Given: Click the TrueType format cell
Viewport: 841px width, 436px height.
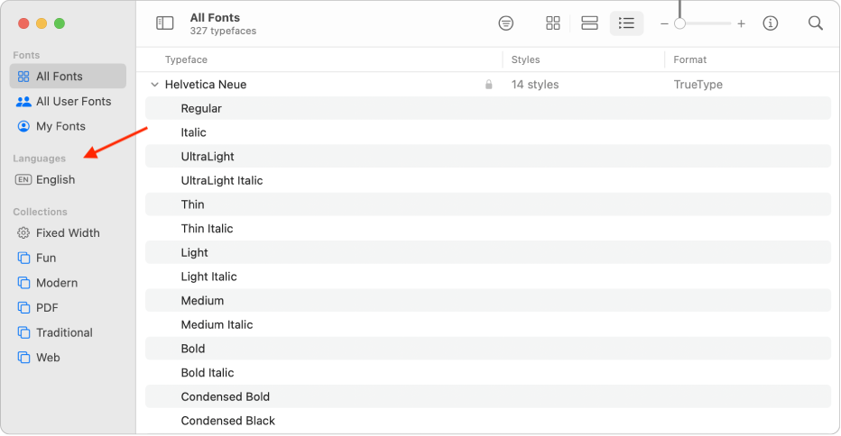Looking at the screenshot, I should (x=698, y=85).
